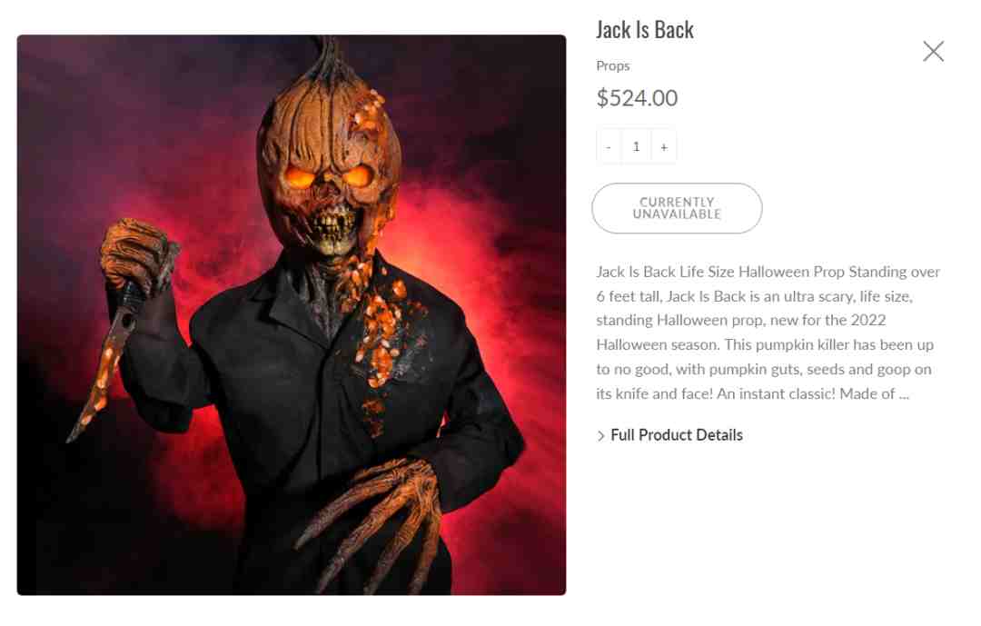Image resolution: width=981 pixels, height=626 pixels.
Task: Click the product description paragraph
Action: click(768, 333)
